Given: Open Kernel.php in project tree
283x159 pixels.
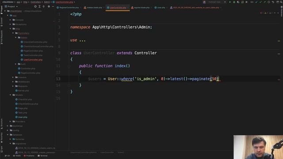Looking at the screenshot, I should coord(22,91).
